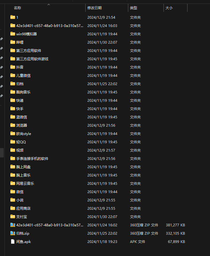Click the 网易云音乐 folder icon
Screen dimensions: 210x256
12,183
